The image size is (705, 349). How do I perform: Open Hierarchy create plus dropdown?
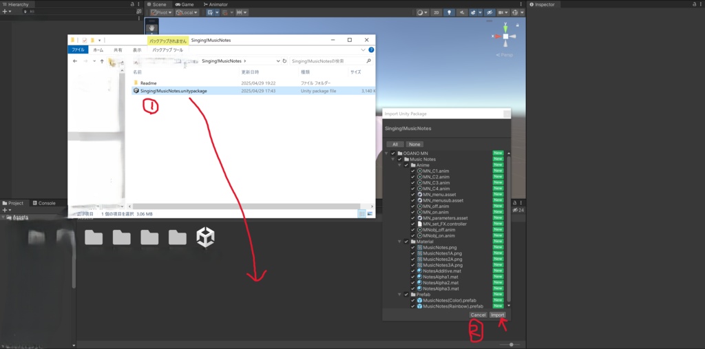(6, 11)
